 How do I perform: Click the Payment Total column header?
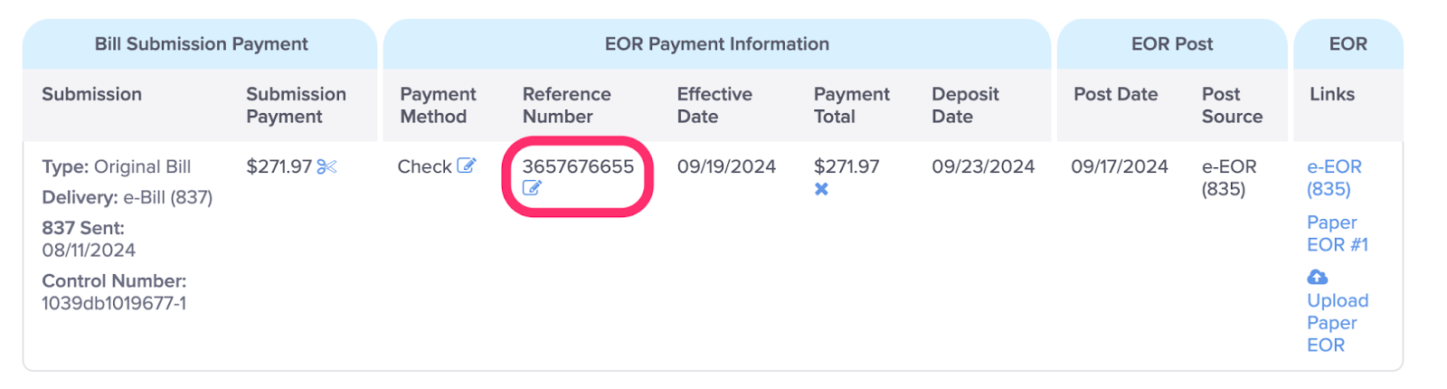coord(851,105)
